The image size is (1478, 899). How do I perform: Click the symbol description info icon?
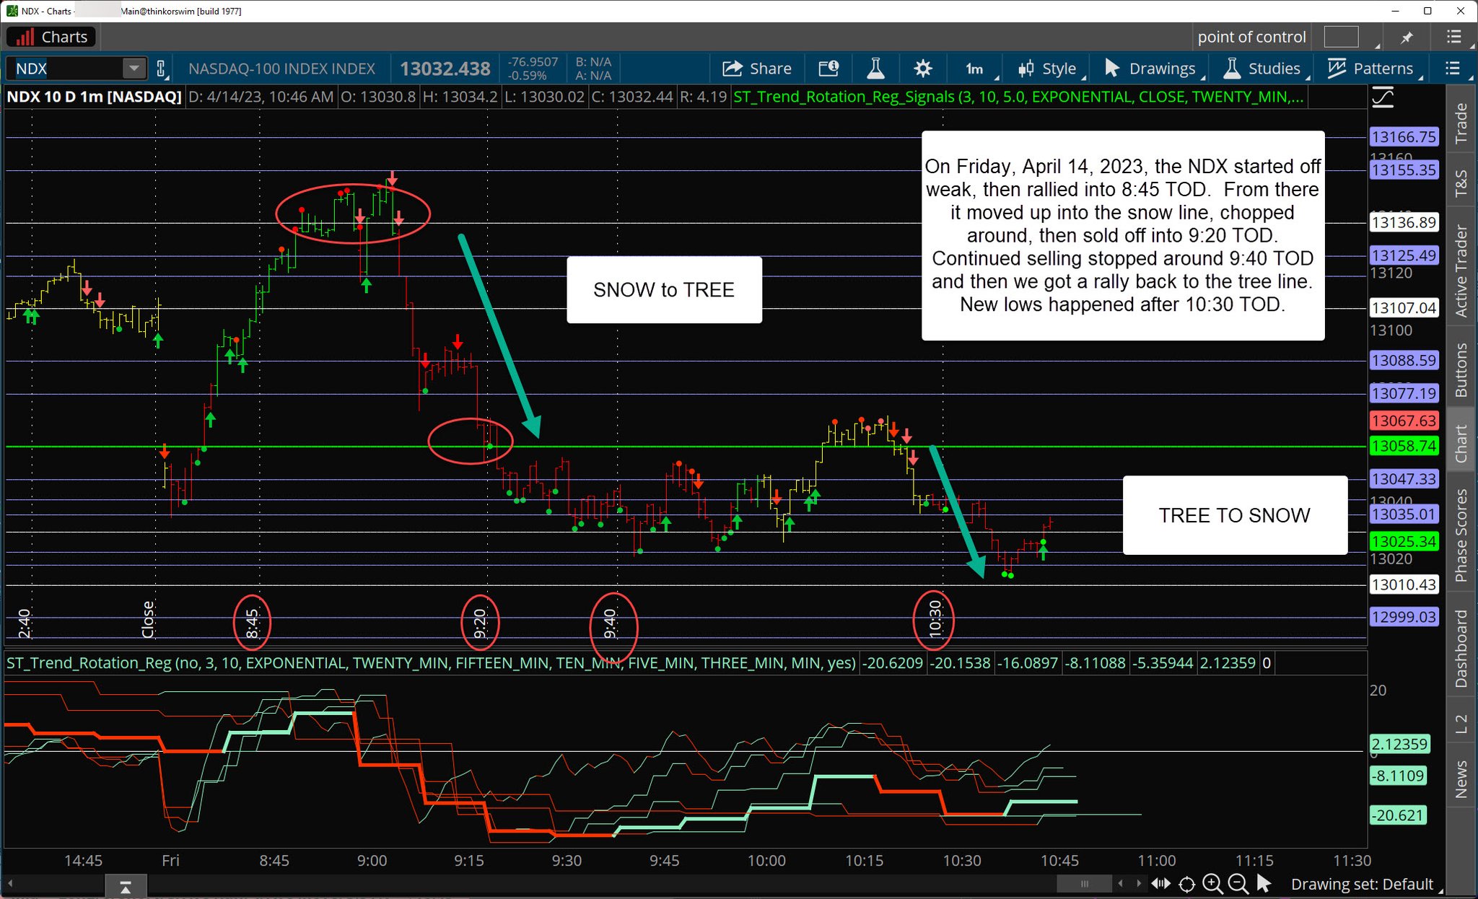click(828, 69)
